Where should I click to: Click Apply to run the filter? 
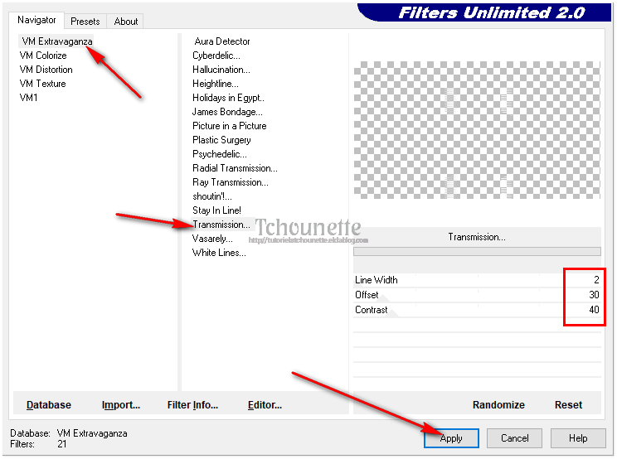[451, 438]
